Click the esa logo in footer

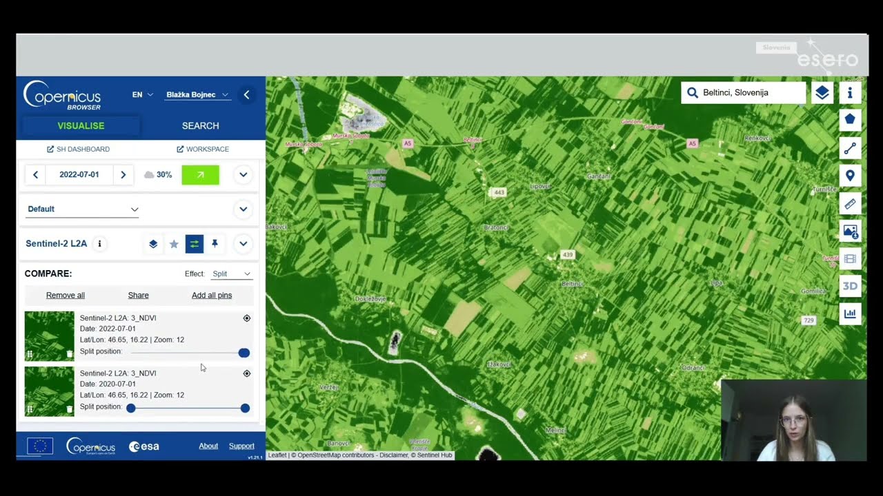(144, 446)
